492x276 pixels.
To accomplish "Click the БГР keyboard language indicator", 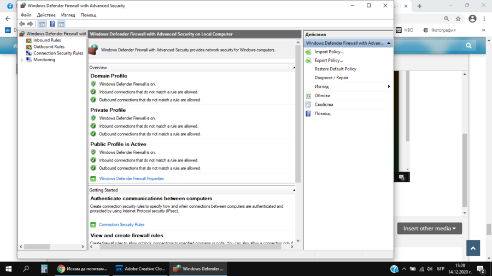I will click(441, 269).
